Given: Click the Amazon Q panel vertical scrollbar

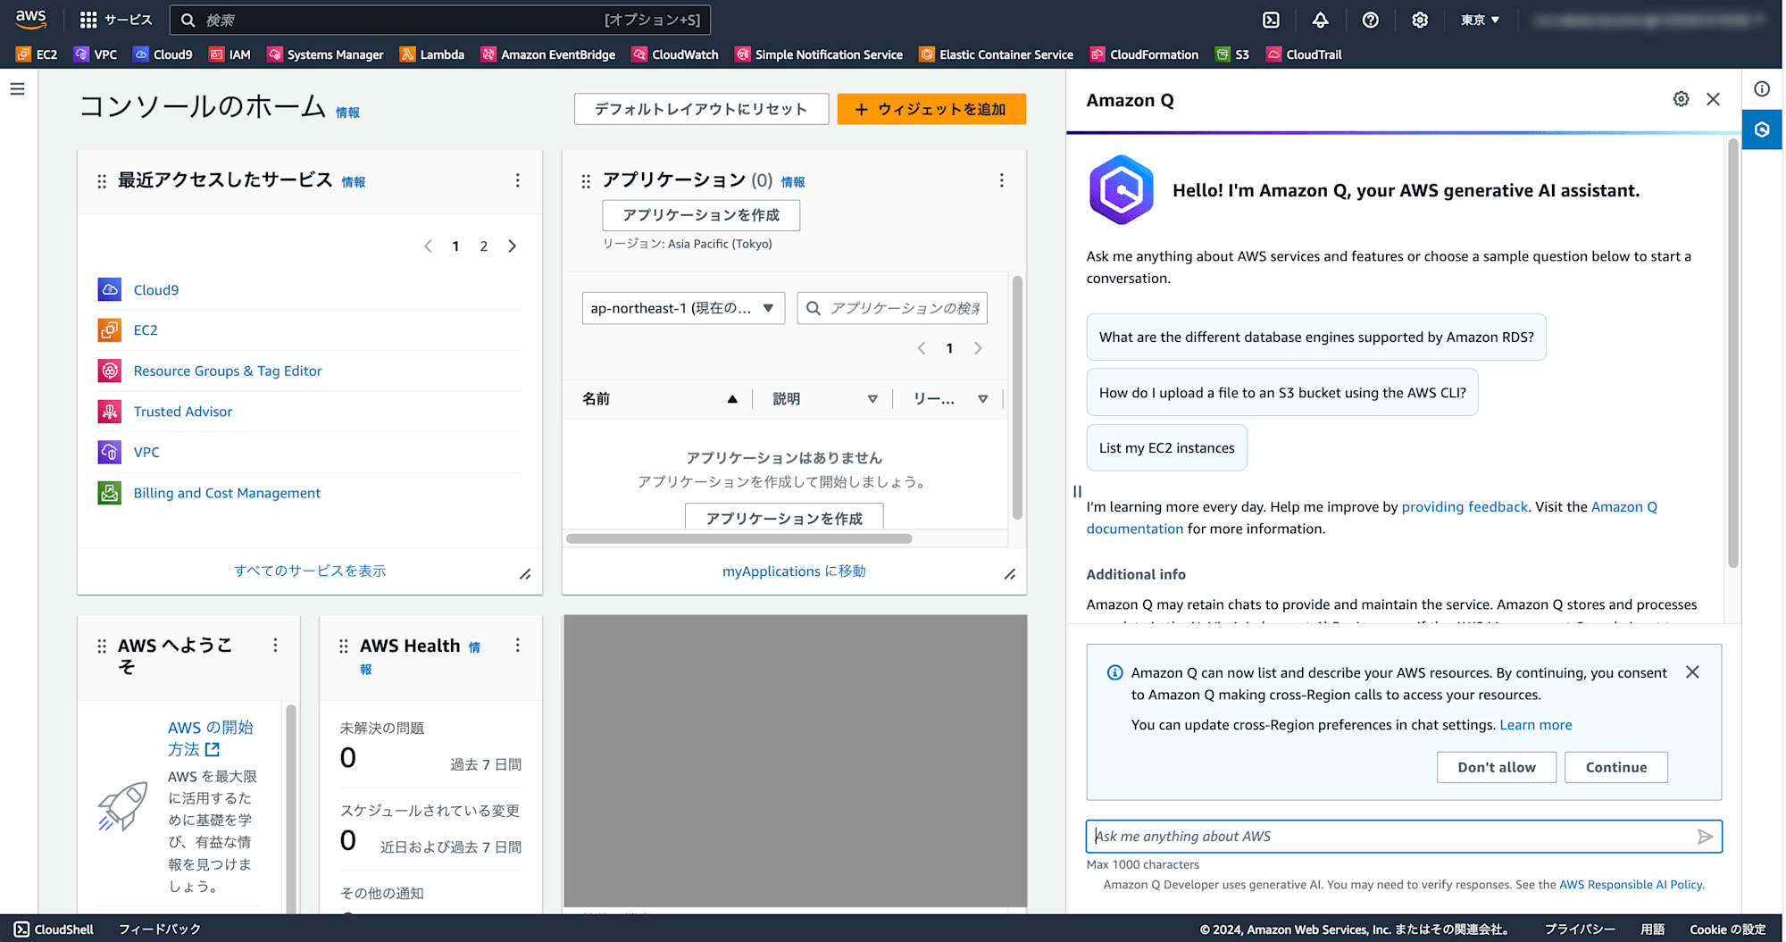Looking at the screenshot, I should [x=1732, y=353].
